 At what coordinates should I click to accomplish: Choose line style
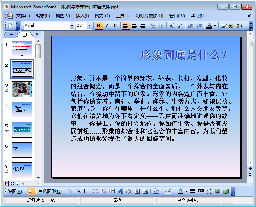[193, 191]
